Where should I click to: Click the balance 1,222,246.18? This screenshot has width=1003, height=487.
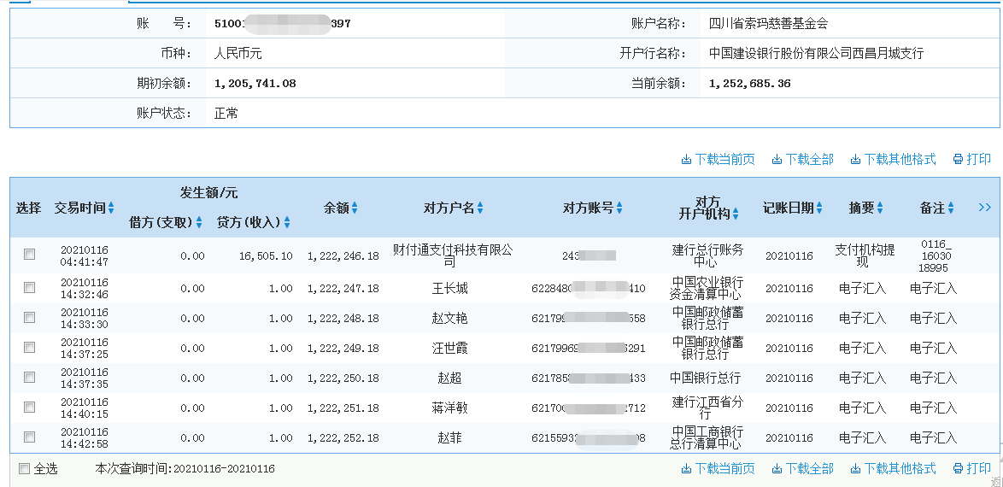[343, 256]
